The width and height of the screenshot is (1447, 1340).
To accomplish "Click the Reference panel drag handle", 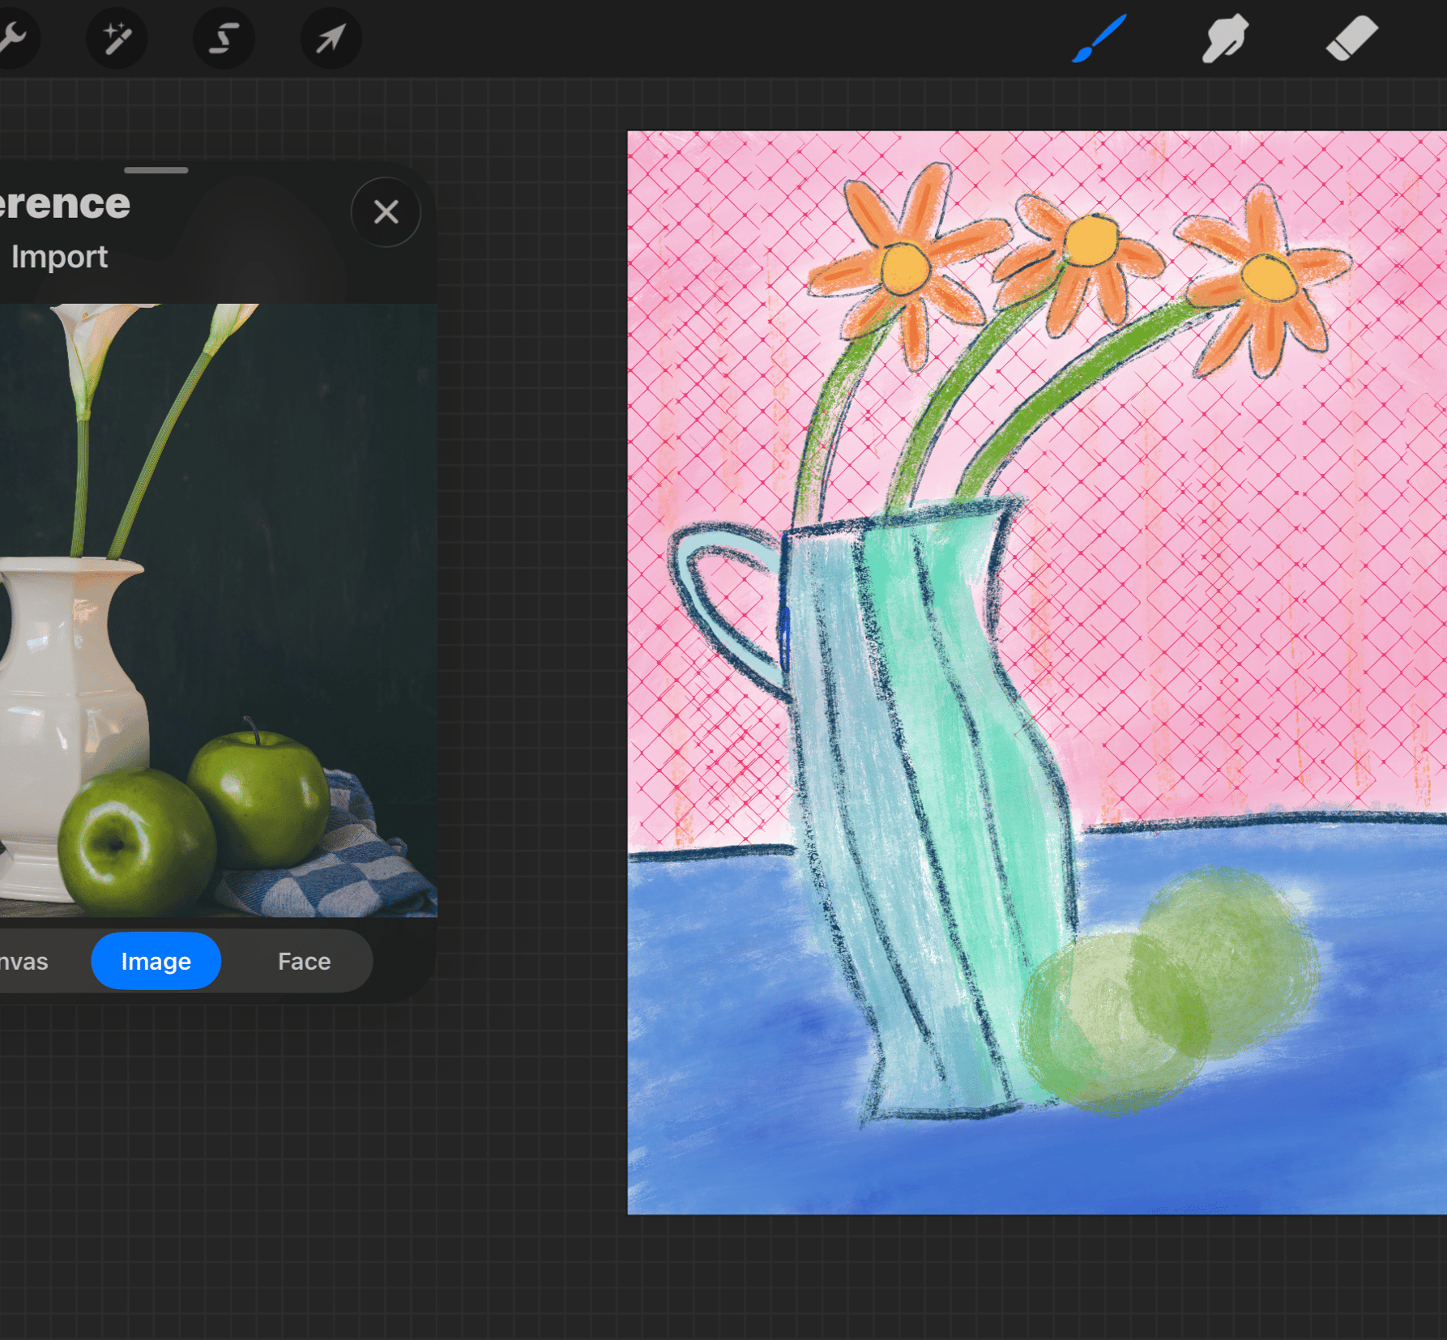I will (156, 170).
